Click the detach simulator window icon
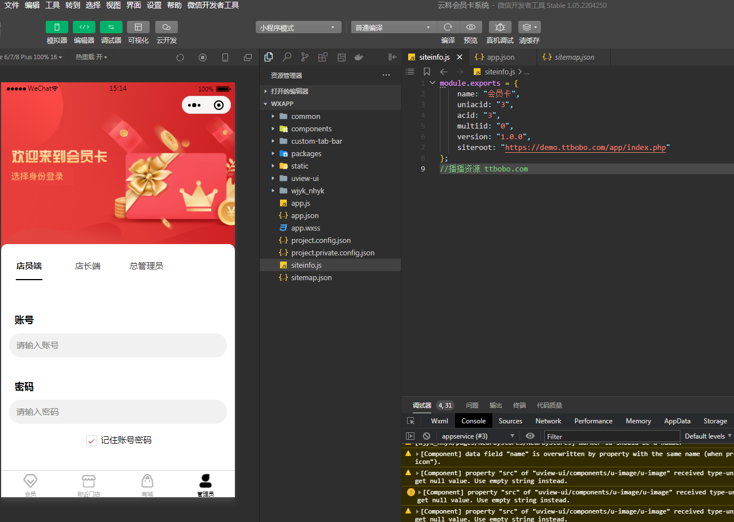Screen dimensions: 734x522 (x=248, y=57)
